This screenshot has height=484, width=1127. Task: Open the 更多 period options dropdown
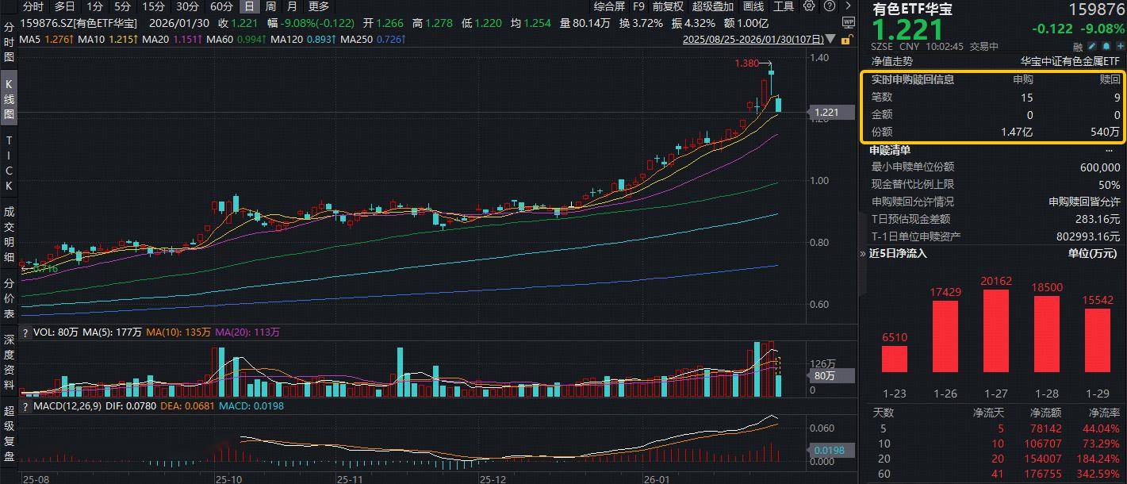click(319, 6)
